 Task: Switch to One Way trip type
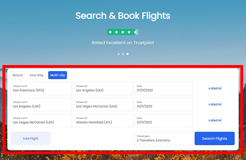pyautogui.click(x=36, y=75)
